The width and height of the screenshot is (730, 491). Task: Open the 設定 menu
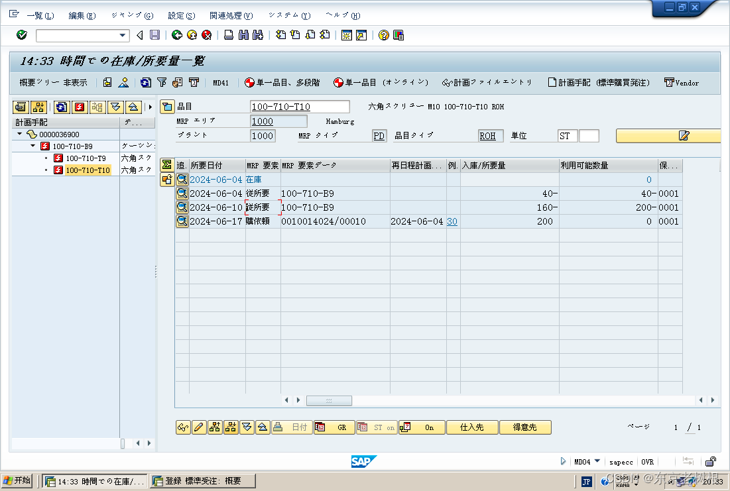click(x=182, y=15)
